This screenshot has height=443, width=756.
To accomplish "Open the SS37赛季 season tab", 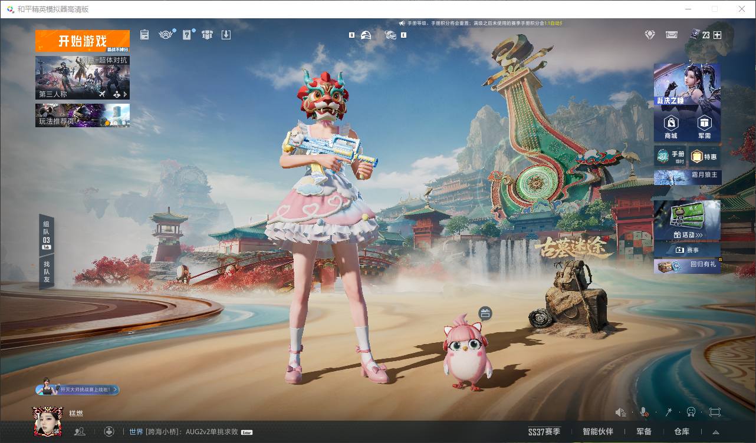I will coord(544,432).
